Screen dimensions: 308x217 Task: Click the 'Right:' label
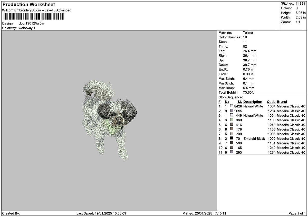(x=223, y=56)
